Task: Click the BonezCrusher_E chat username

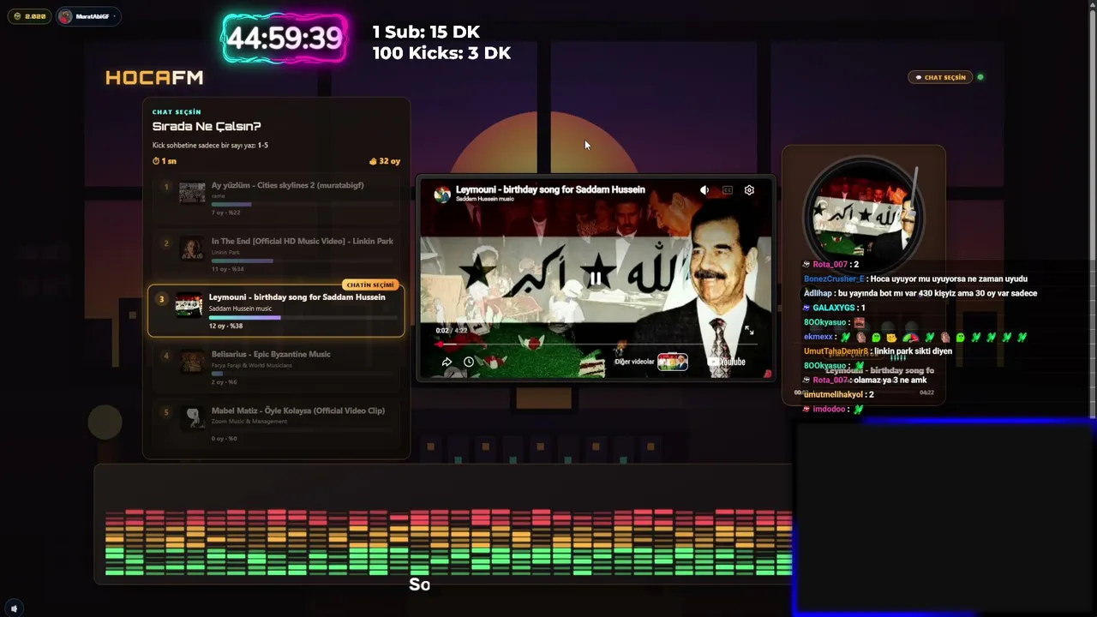Action: [x=834, y=279]
